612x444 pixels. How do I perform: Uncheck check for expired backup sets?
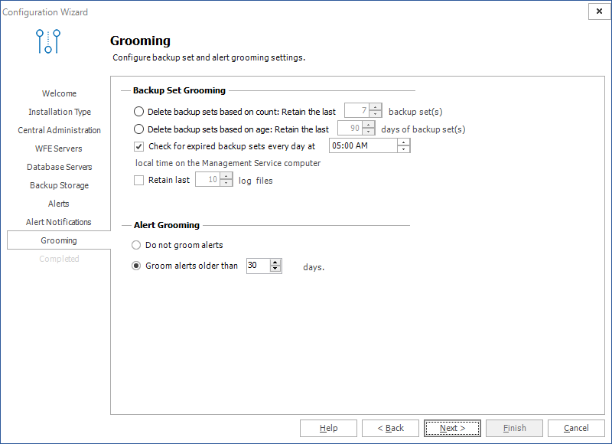point(138,146)
